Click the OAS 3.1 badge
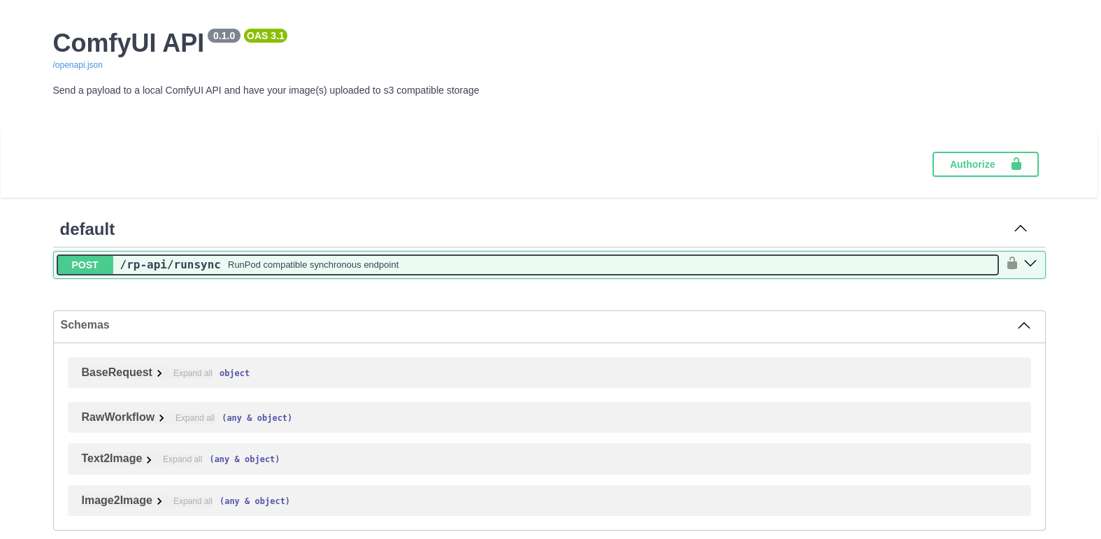 (x=266, y=36)
